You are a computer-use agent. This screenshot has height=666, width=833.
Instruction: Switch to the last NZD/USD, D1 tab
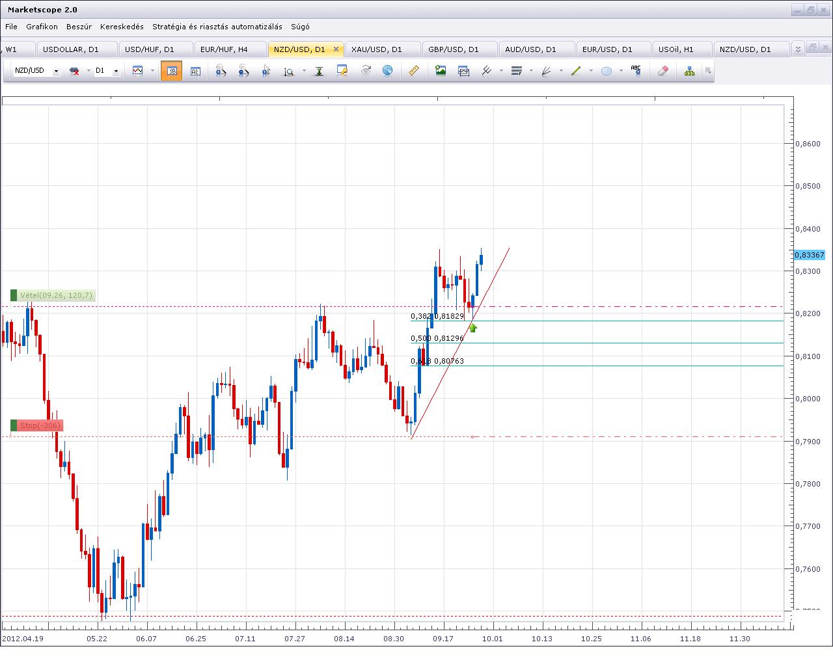point(750,49)
